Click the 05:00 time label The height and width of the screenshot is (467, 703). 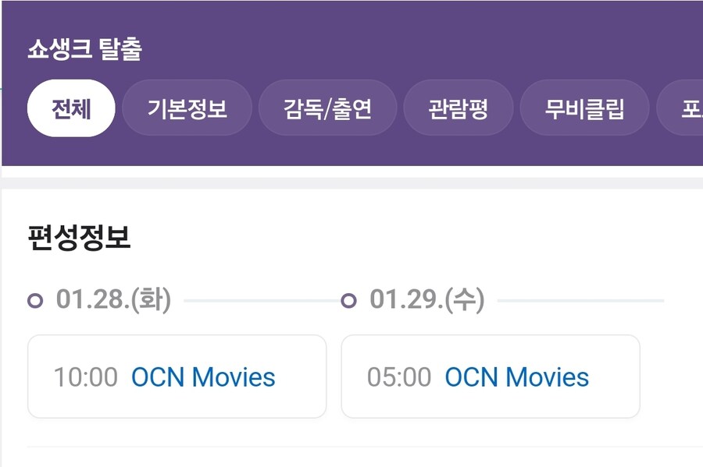click(400, 377)
